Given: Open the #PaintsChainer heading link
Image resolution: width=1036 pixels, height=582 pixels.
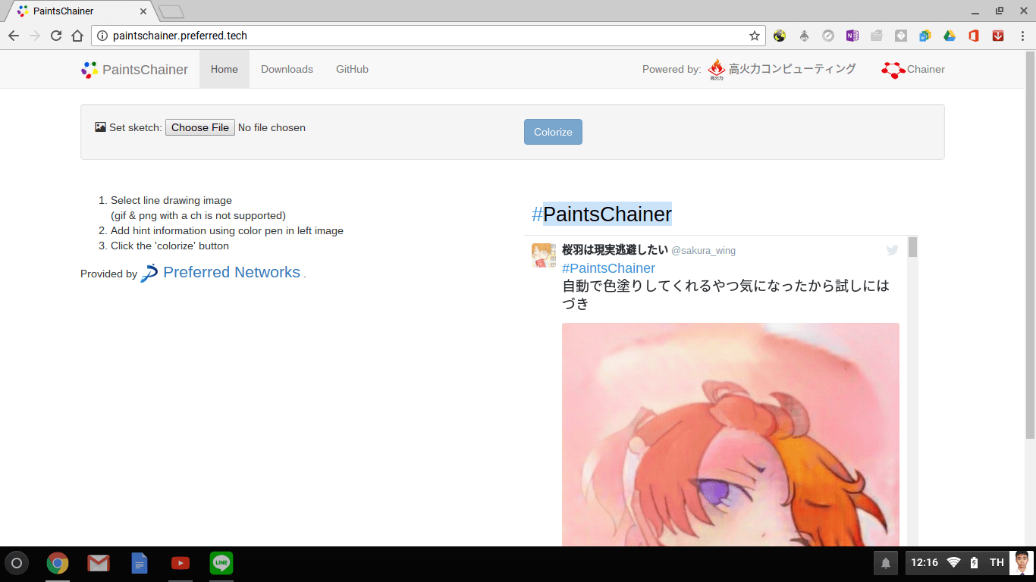Looking at the screenshot, I should click(601, 214).
